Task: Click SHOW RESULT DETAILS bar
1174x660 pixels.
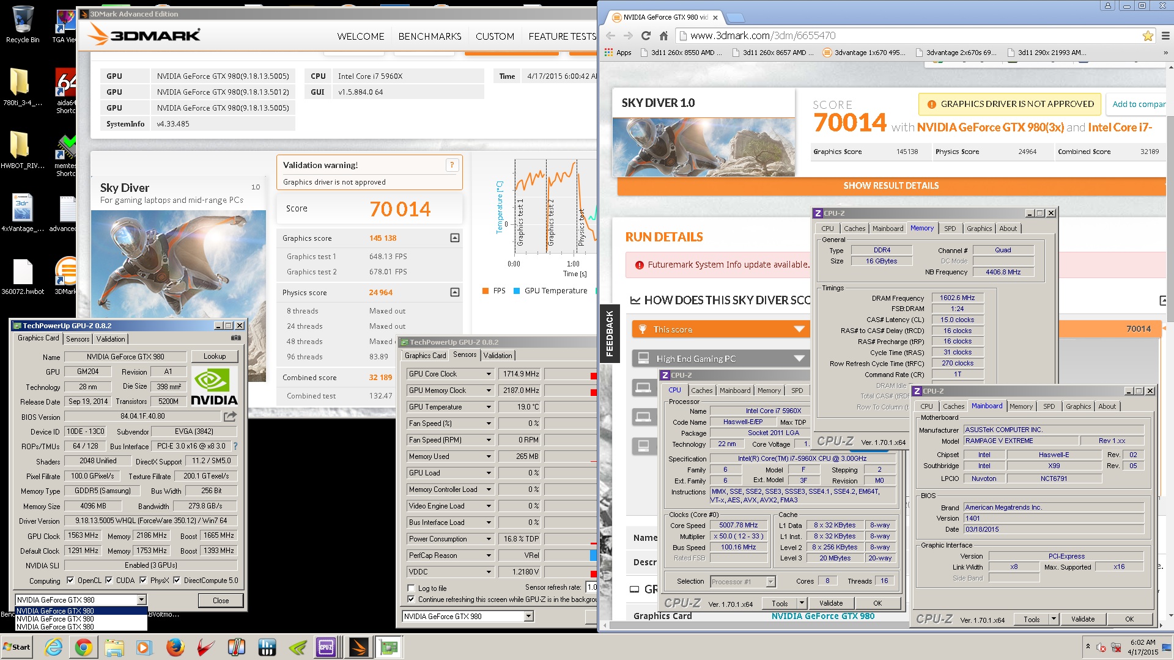Action: pos(891,186)
